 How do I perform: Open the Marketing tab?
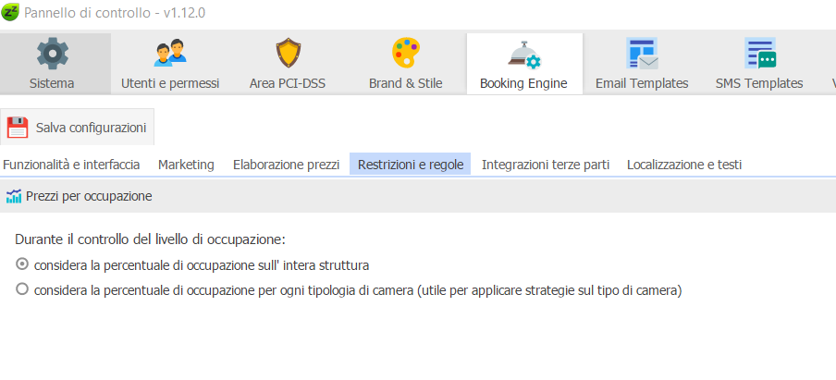coord(186,165)
